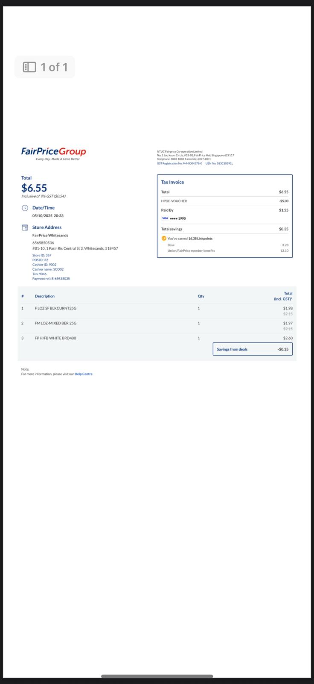
Task: Click the $1.98 item price
Action: (x=288, y=308)
